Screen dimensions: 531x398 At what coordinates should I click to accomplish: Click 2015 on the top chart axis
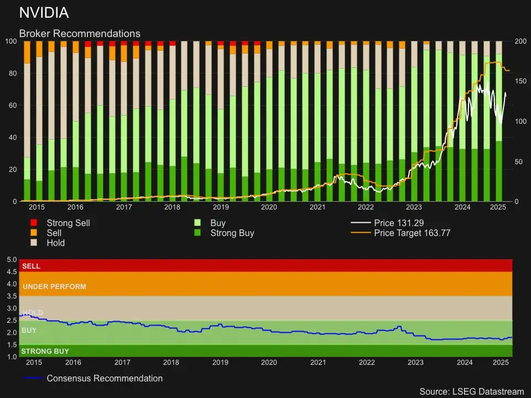click(x=37, y=207)
